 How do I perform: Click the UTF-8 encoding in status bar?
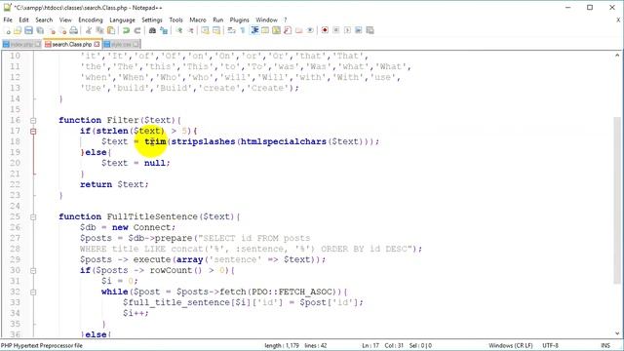(x=550, y=345)
